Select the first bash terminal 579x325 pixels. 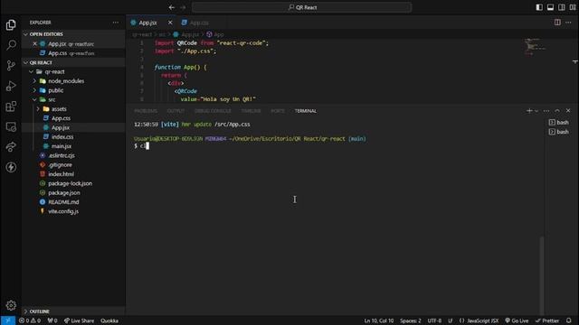(559, 123)
